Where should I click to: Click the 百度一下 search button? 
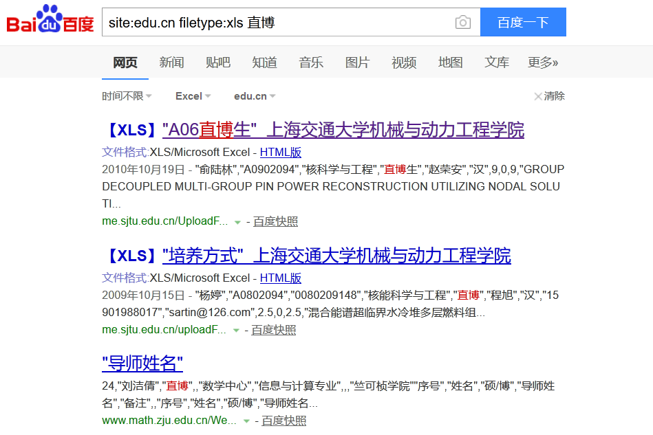(x=523, y=22)
